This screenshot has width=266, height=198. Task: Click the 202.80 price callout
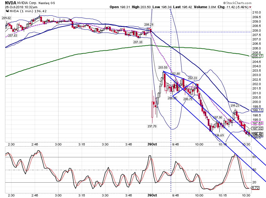tap(175, 74)
